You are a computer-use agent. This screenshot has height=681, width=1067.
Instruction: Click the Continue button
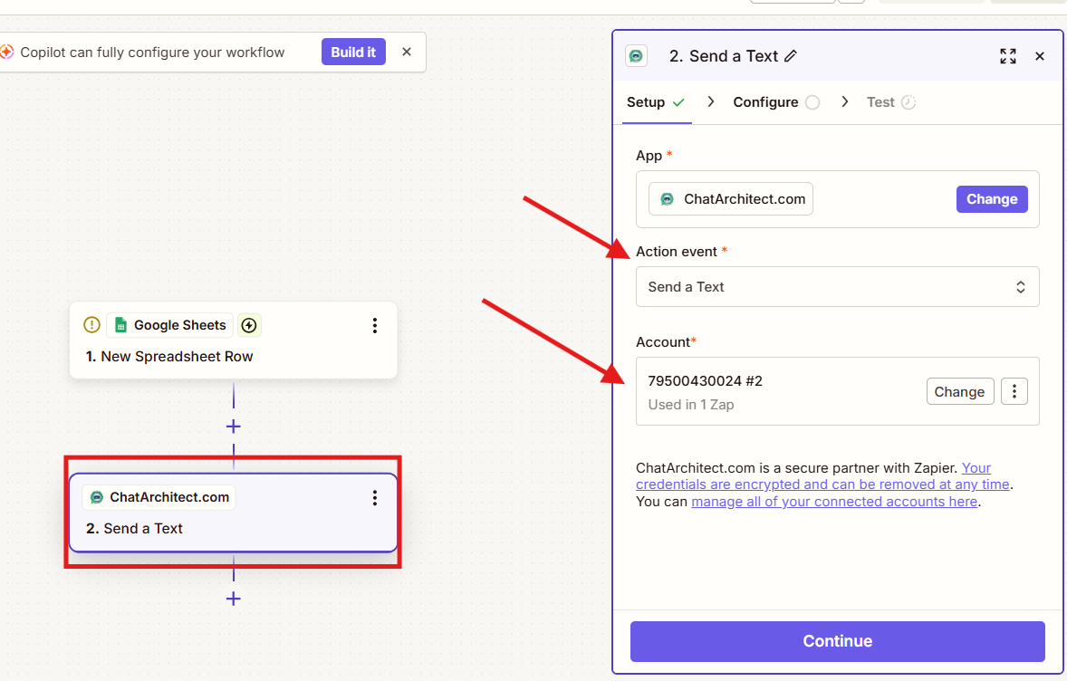click(x=837, y=641)
